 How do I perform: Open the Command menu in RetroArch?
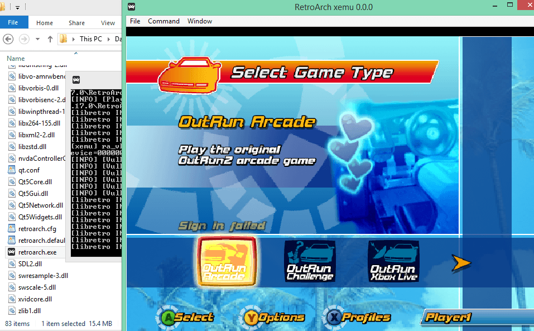163,21
